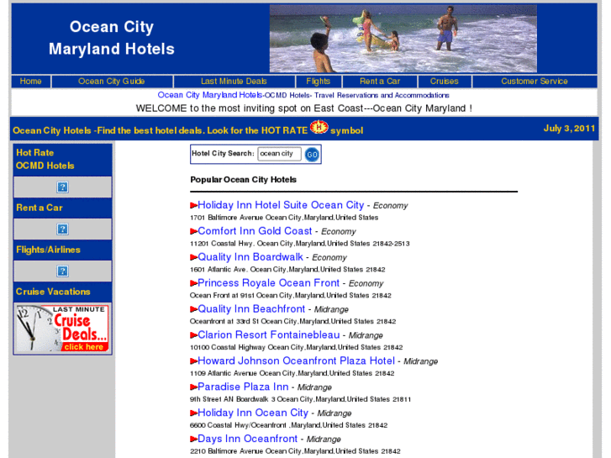Select Rent a Car in the navigation bar

pyautogui.click(x=380, y=81)
